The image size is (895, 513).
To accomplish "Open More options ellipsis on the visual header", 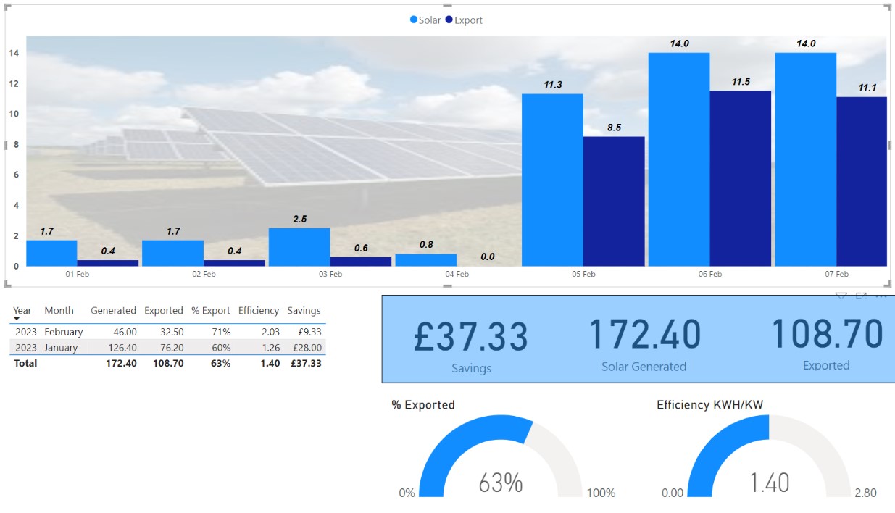I will click(x=881, y=296).
